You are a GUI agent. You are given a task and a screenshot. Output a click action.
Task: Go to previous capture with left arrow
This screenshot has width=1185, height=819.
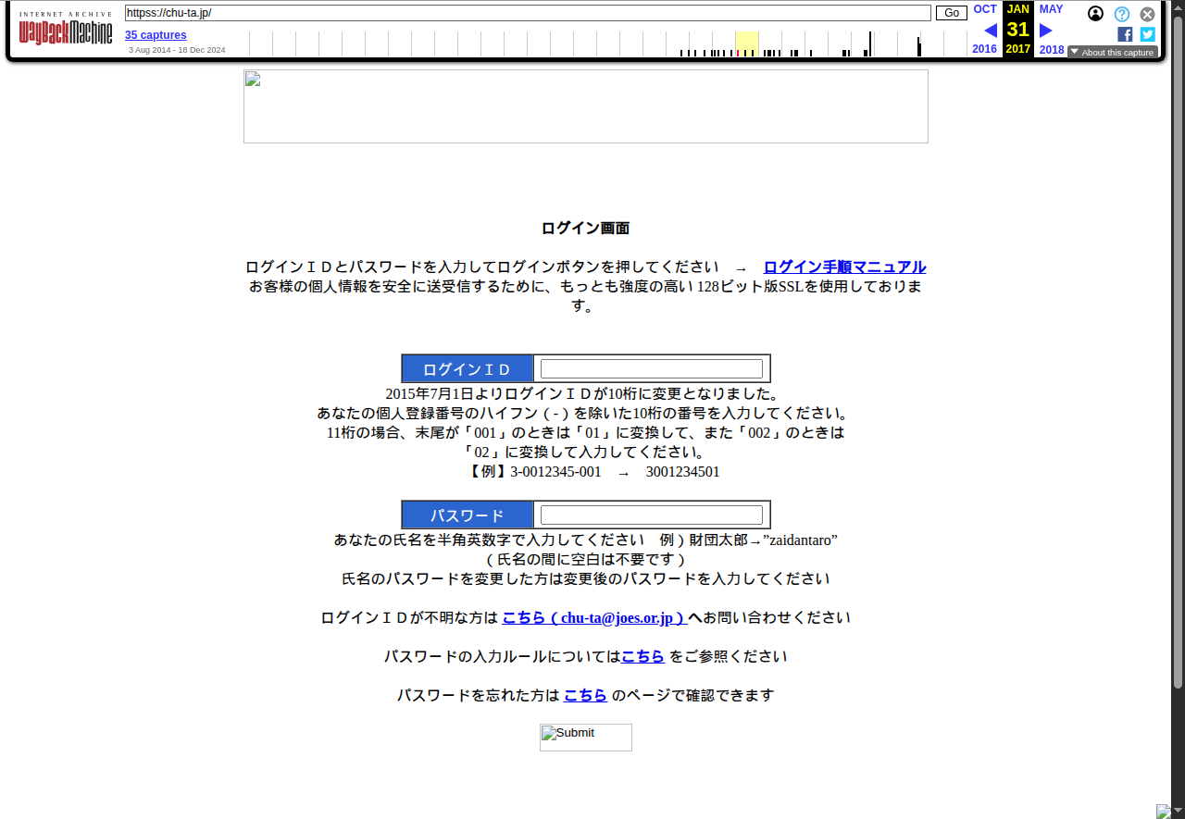coord(990,31)
